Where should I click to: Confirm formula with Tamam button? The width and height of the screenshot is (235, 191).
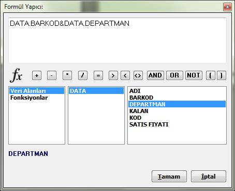pos(169,177)
